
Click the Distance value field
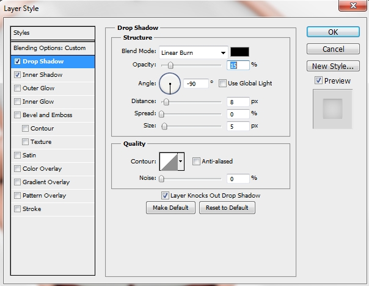(x=238, y=102)
